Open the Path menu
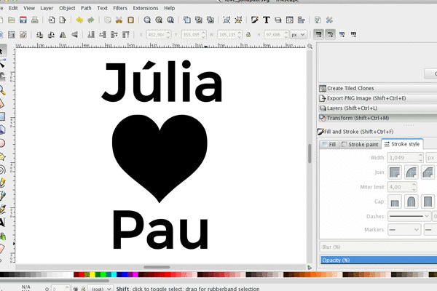The image size is (437, 291). click(x=86, y=8)
